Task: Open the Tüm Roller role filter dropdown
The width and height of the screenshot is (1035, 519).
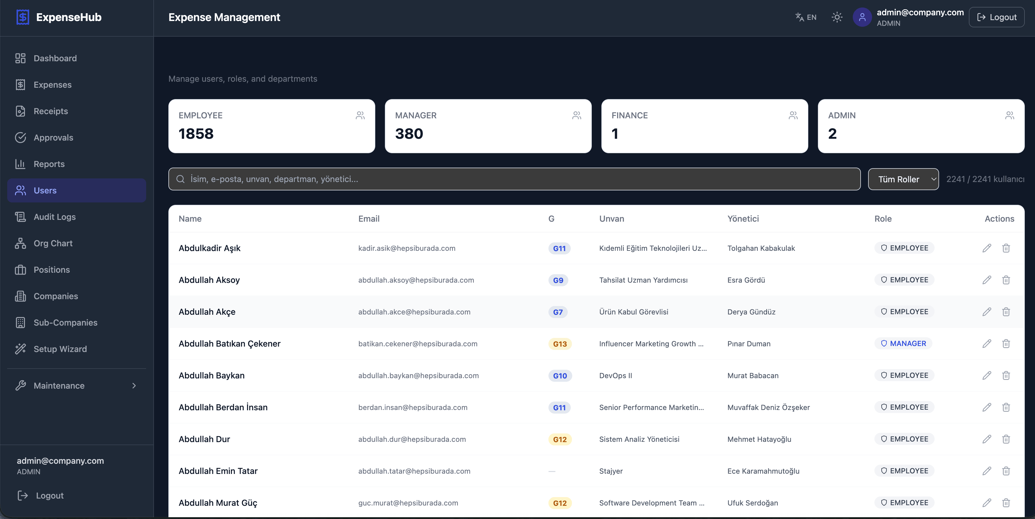Action: click(x=903, y=179)
